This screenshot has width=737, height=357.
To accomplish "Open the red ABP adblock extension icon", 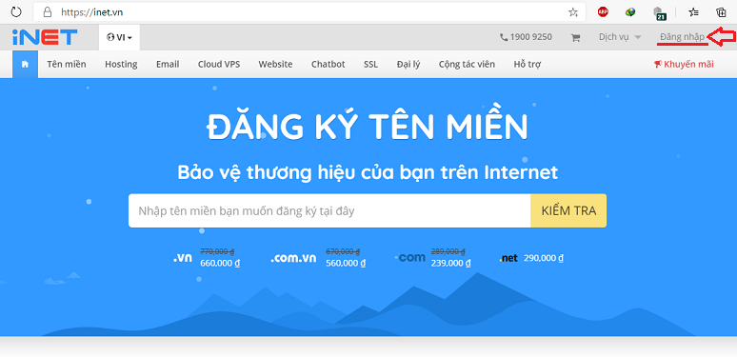I will 603,12.
